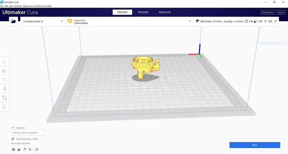The height and width of the screenshot is (154, 288).
Task: Rename model with pencil icon
Action: tap(13, 139)
